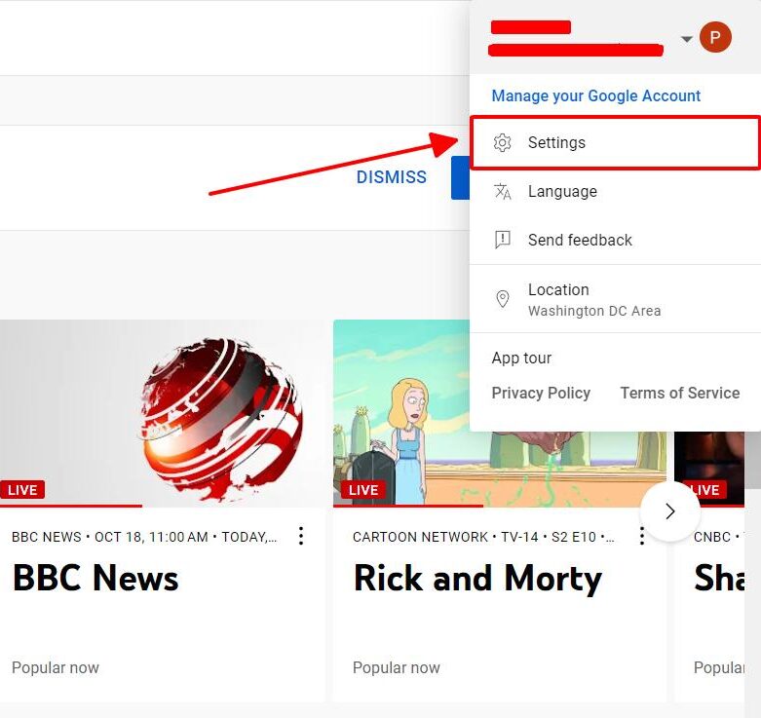Click the Settings gear icon
The height and width of the screenshot is (718, 761).
click(503, 142)
